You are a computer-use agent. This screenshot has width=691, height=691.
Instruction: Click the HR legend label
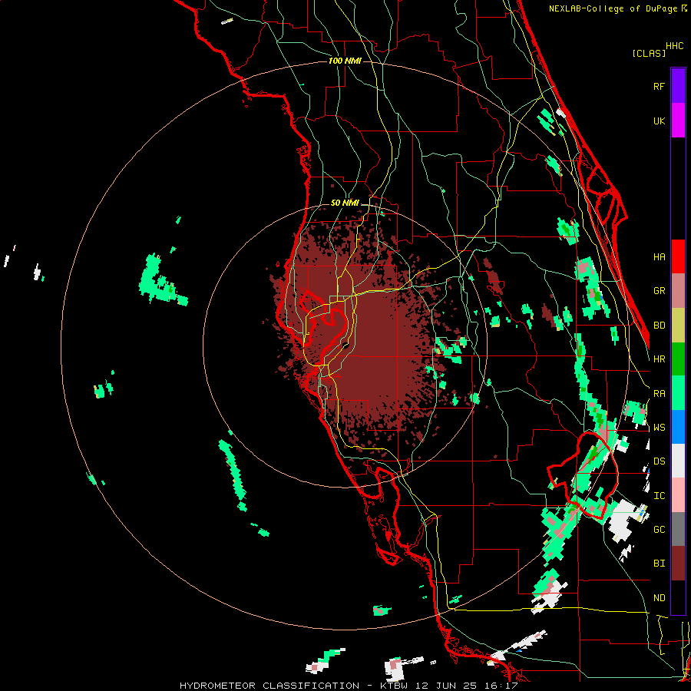[659, 359]
